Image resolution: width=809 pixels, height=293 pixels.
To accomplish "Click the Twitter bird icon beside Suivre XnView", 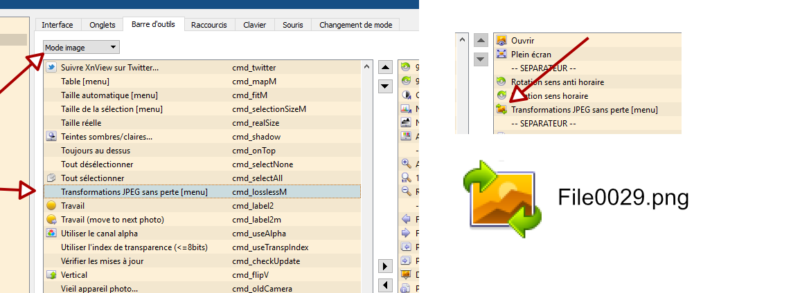I will 51,68.
